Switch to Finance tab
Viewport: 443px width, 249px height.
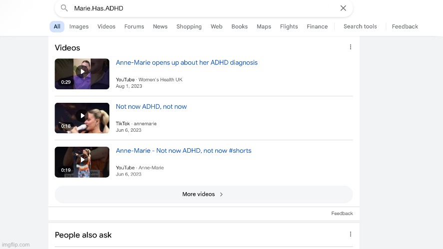pos(317,26)
